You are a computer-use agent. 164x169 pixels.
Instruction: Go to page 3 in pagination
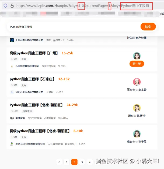pos(82,162)
